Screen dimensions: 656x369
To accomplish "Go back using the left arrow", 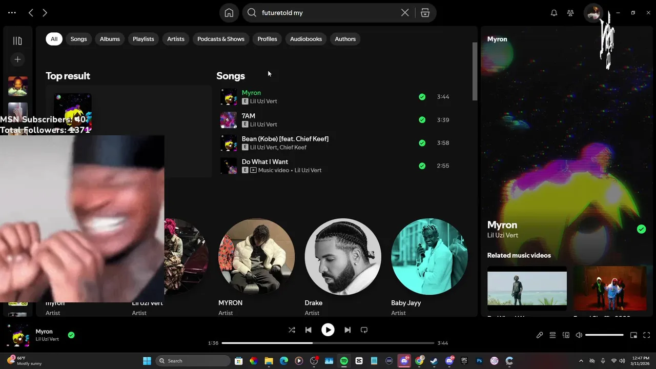I will click(31, 13).
